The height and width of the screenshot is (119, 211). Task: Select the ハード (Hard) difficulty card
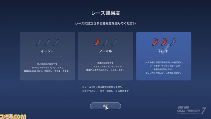point(164,56)
